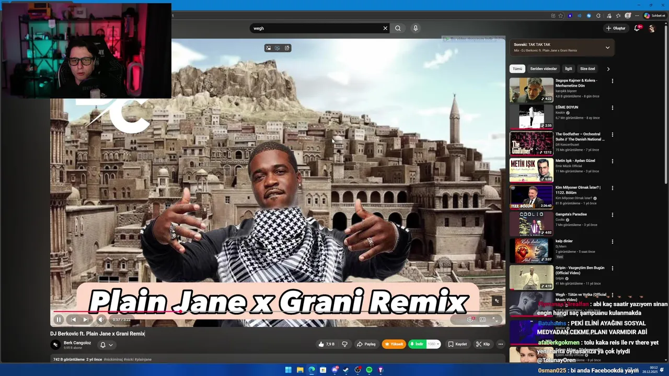Open File Explorer from taskbar
Image resolution: width=669 pixels, height=376 pixels.
(299, 370)
